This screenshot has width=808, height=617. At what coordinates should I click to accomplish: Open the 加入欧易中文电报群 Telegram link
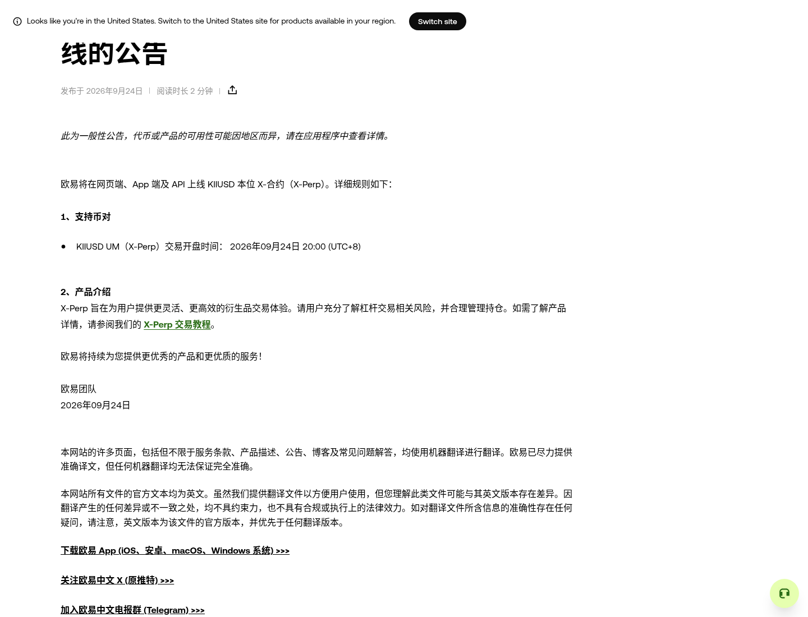(132, 610)
